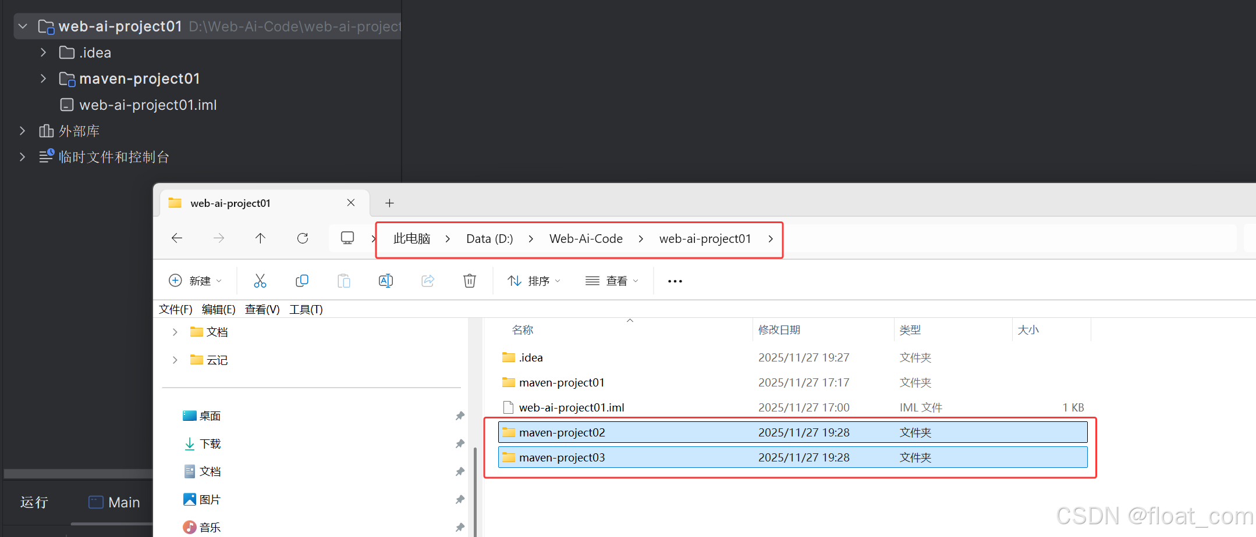Open the See more (three dots) menu
Viewport: 1256px width, 537px height.
coord(675,281)
